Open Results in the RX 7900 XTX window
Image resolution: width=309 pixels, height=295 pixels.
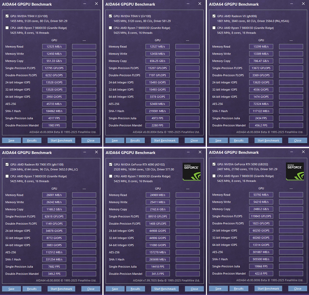[32, 289]
